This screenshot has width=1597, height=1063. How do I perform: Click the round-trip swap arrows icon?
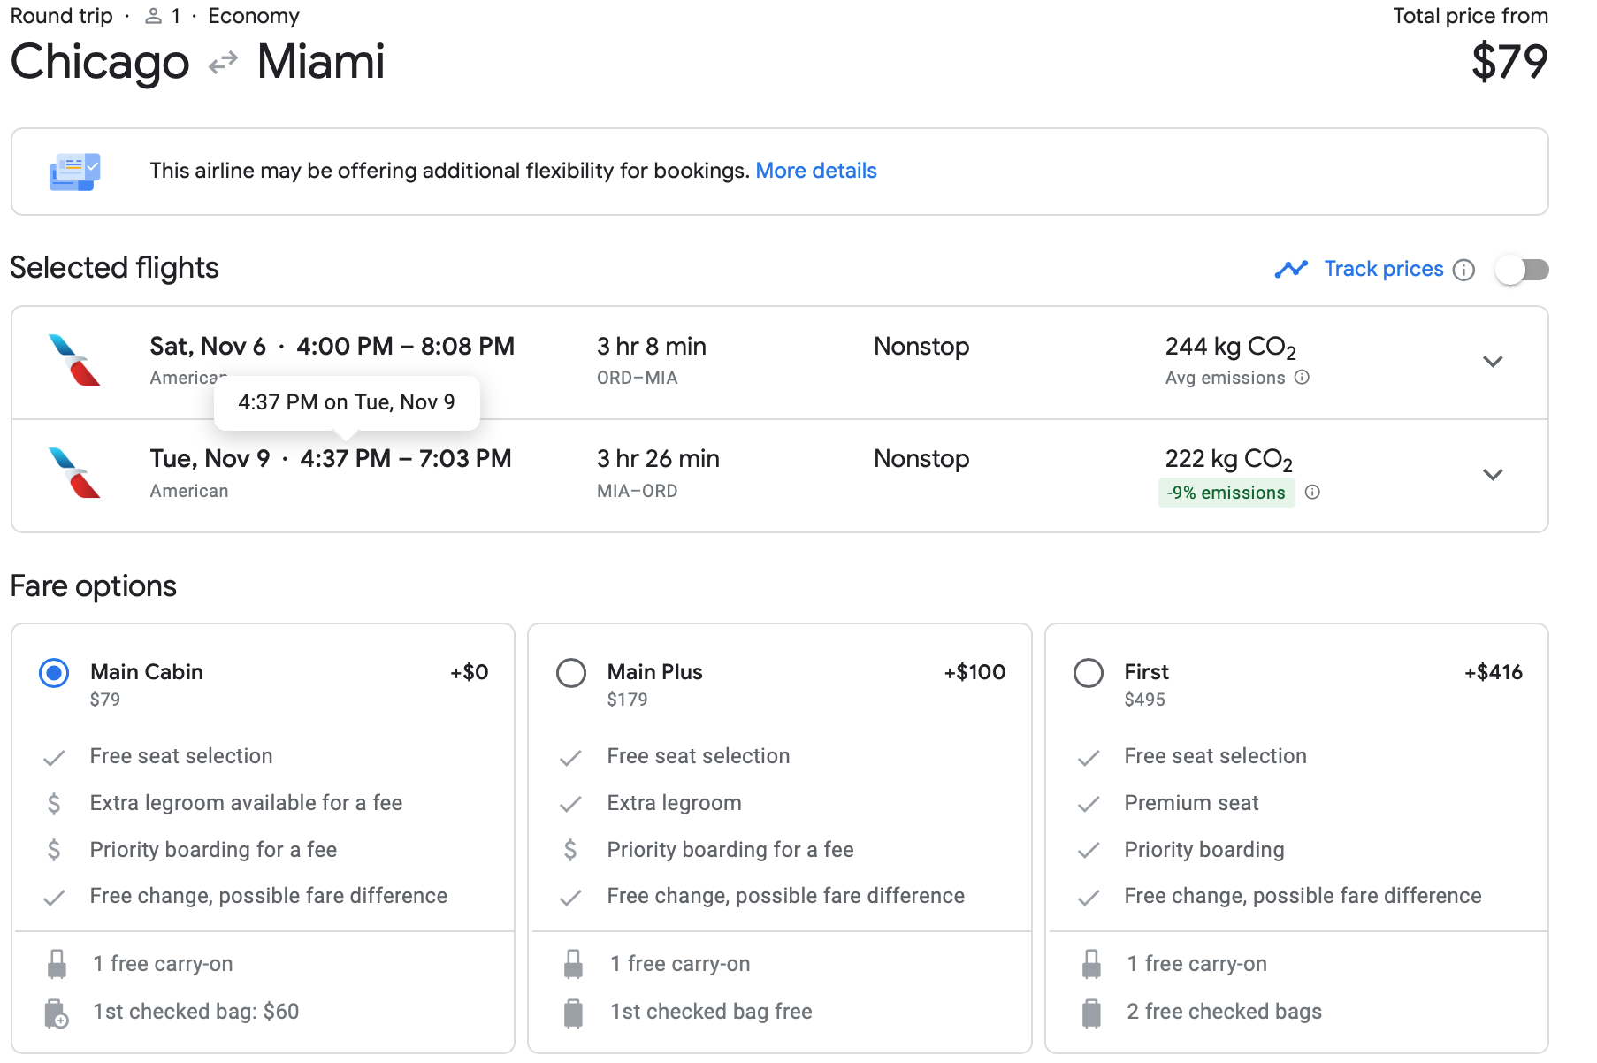(x=223, y=63)
